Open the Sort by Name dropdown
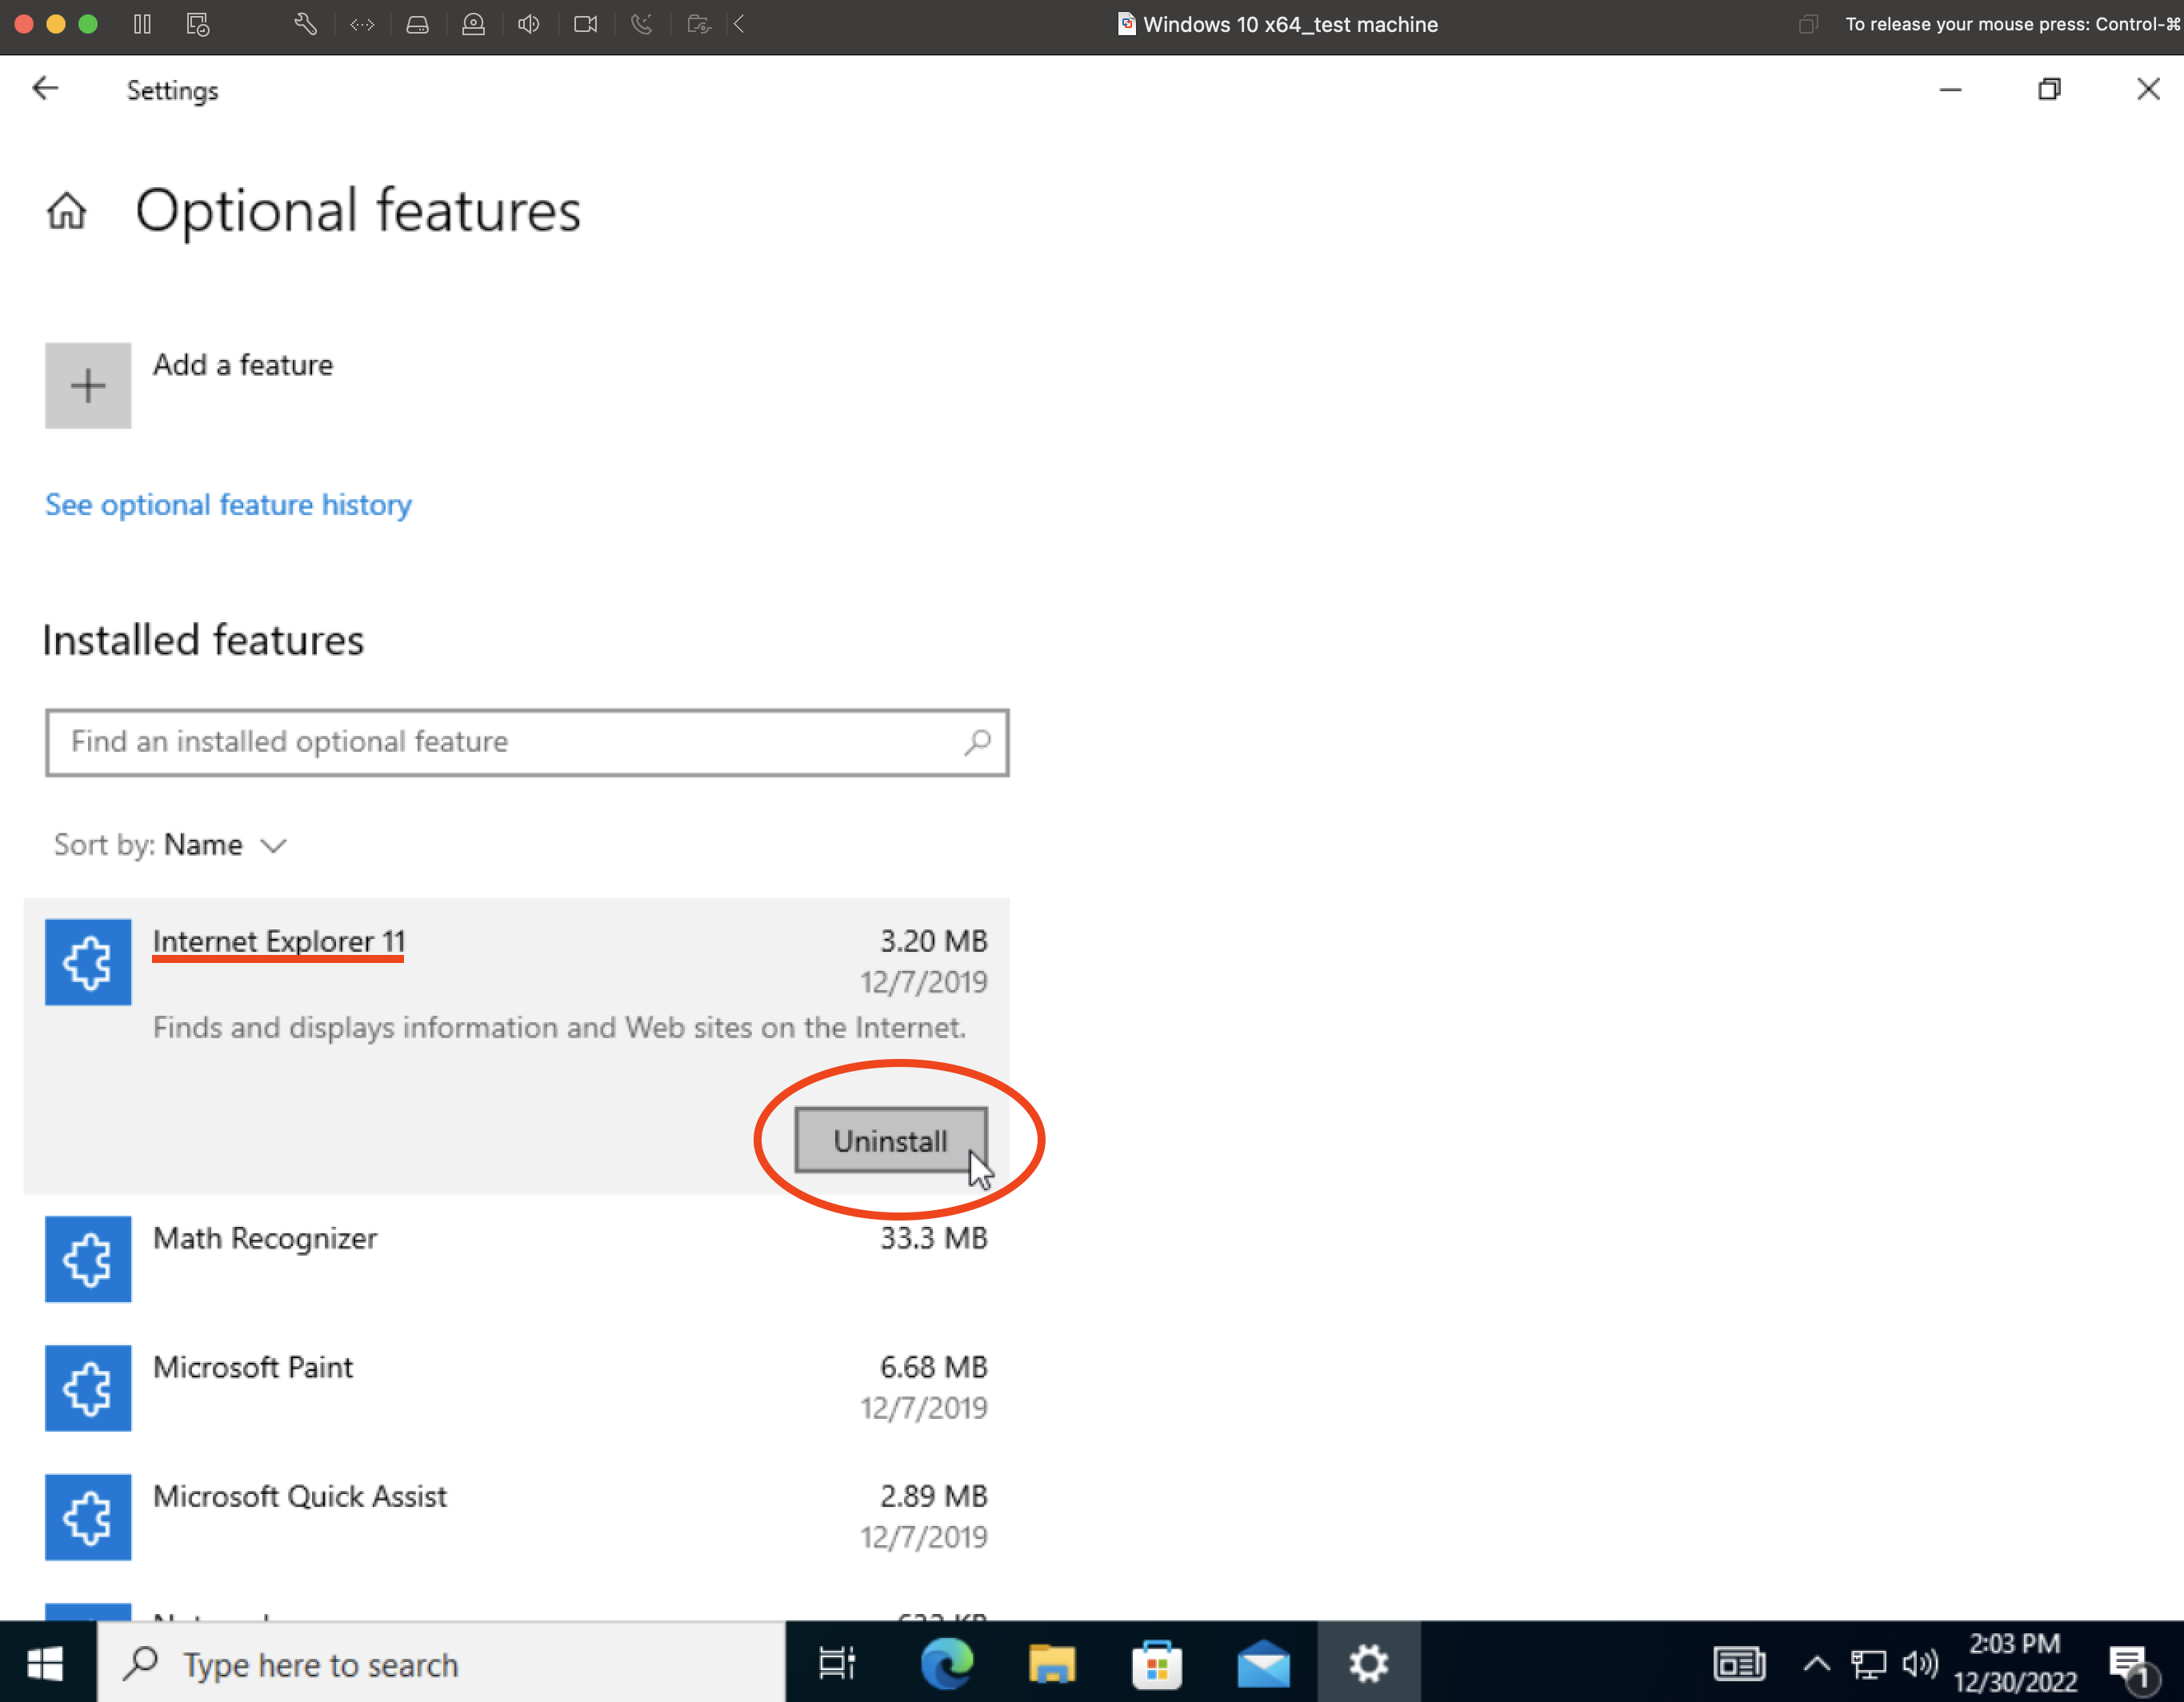This screenshot has height=1702, width=2184. click(170, 845)
